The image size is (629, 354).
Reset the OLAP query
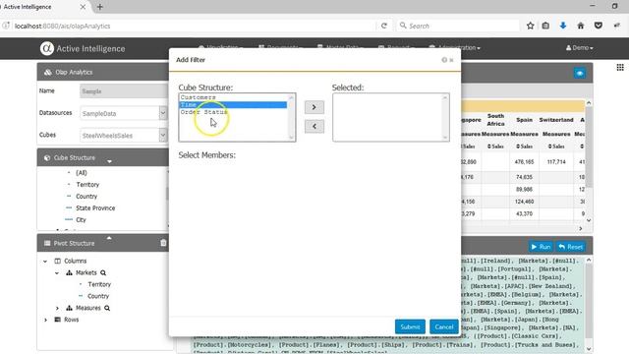point(570,247)
